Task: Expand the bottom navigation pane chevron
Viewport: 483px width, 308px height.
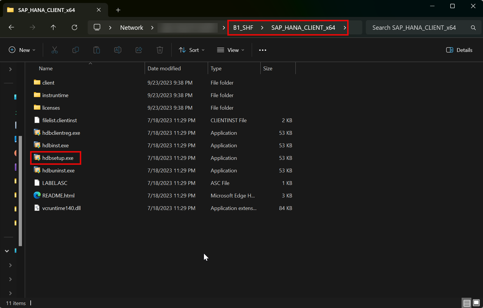Action: click(11, 293)
